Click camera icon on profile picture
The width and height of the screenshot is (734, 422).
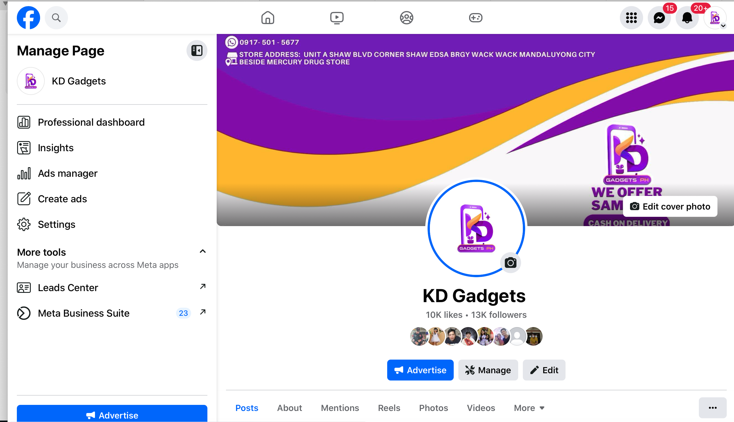click(x=510, y=263)
